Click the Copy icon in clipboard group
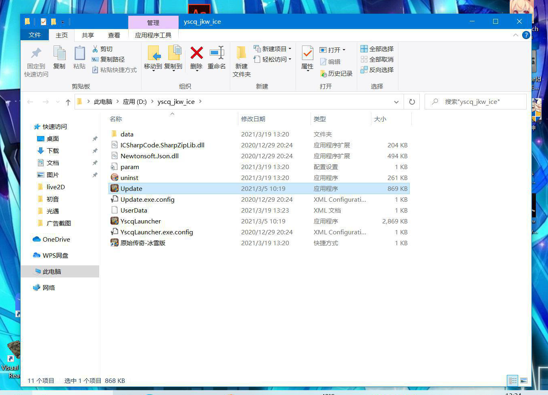The width and height of the screenshot is (548, 395). [x=59, y=54]
